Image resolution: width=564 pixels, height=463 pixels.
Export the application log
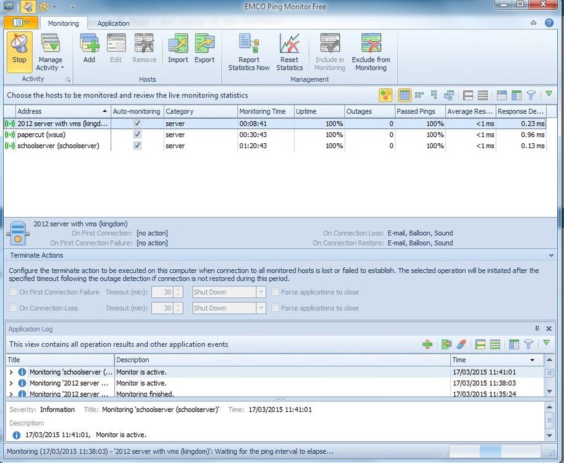[447, 344]
